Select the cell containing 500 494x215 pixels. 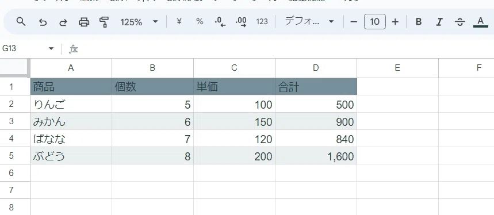316,104
